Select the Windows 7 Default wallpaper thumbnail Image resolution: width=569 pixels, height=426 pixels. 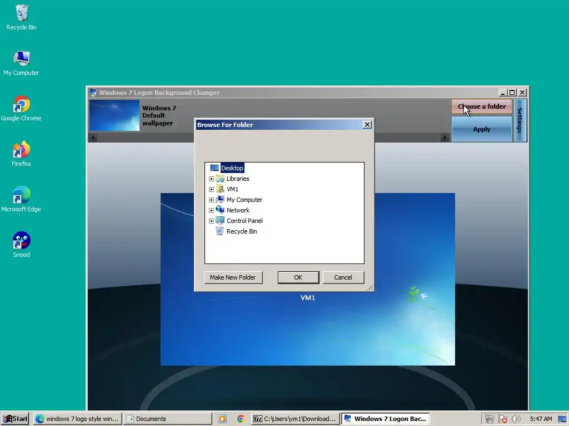coord(114,115)
